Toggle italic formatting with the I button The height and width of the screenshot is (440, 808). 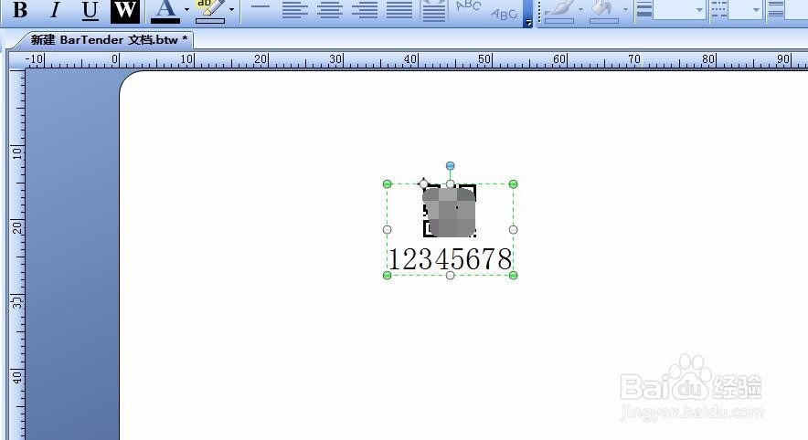(x=55, y=10)
